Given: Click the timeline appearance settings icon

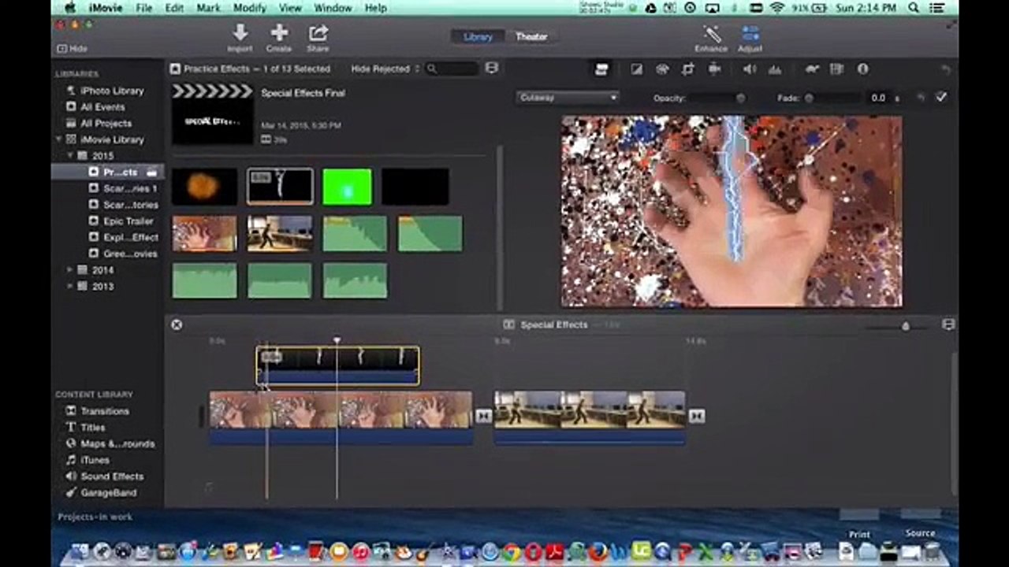Looking at the screenshot, I should click(x=948, y=324).
